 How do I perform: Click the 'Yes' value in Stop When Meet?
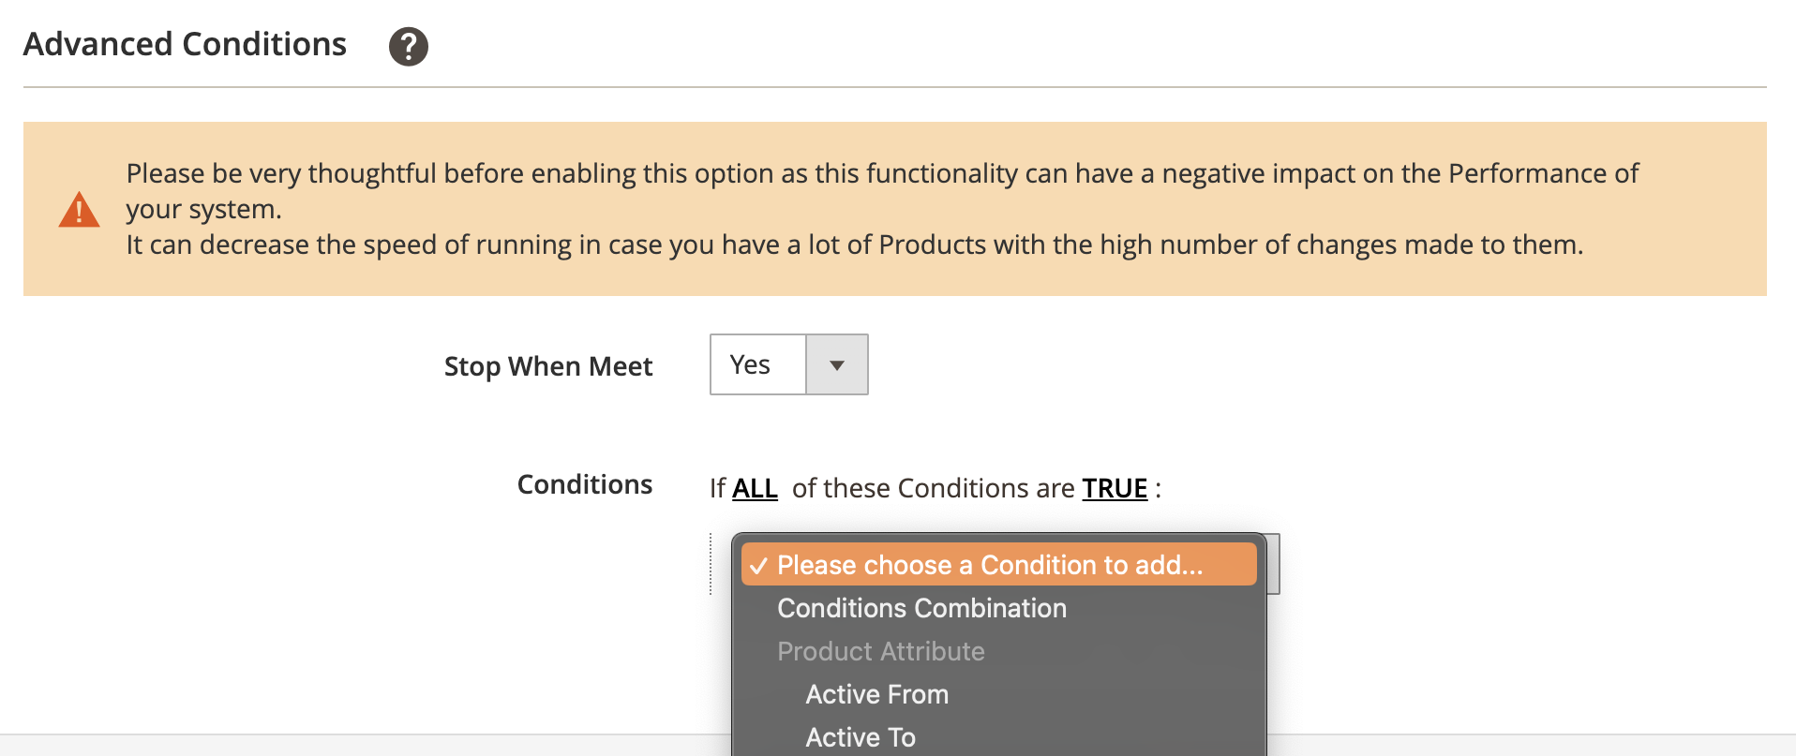point(750,364)
